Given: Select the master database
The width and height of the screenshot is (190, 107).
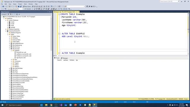Looking at the screenshot, I should (x=12, y=22).
